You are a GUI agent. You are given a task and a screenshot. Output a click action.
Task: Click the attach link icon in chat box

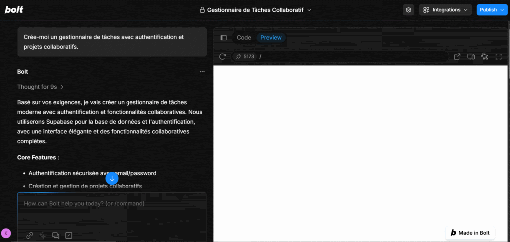click(x=30, y=235)
